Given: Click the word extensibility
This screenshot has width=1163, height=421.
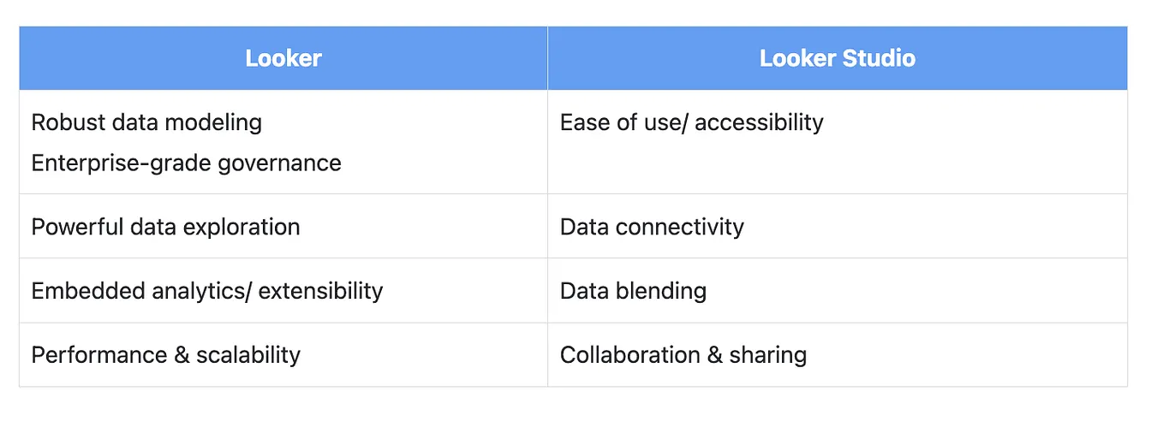Looking at the screenshot, I should coord(320,291).
